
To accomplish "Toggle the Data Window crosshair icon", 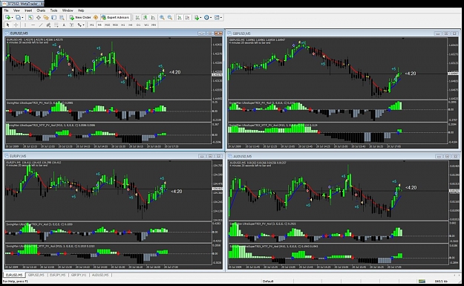I will coord(39,18).
